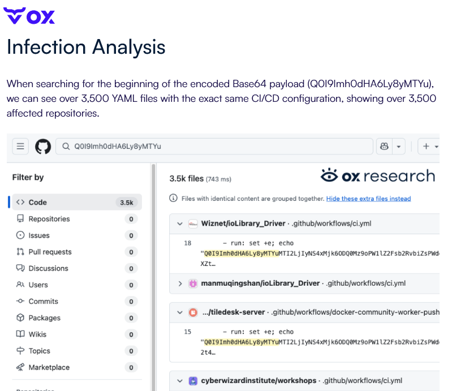This screenshot has height=391, width=452.
Task: Click 'Hide these extra files instead' link
Action: click(x=368, y=199)
